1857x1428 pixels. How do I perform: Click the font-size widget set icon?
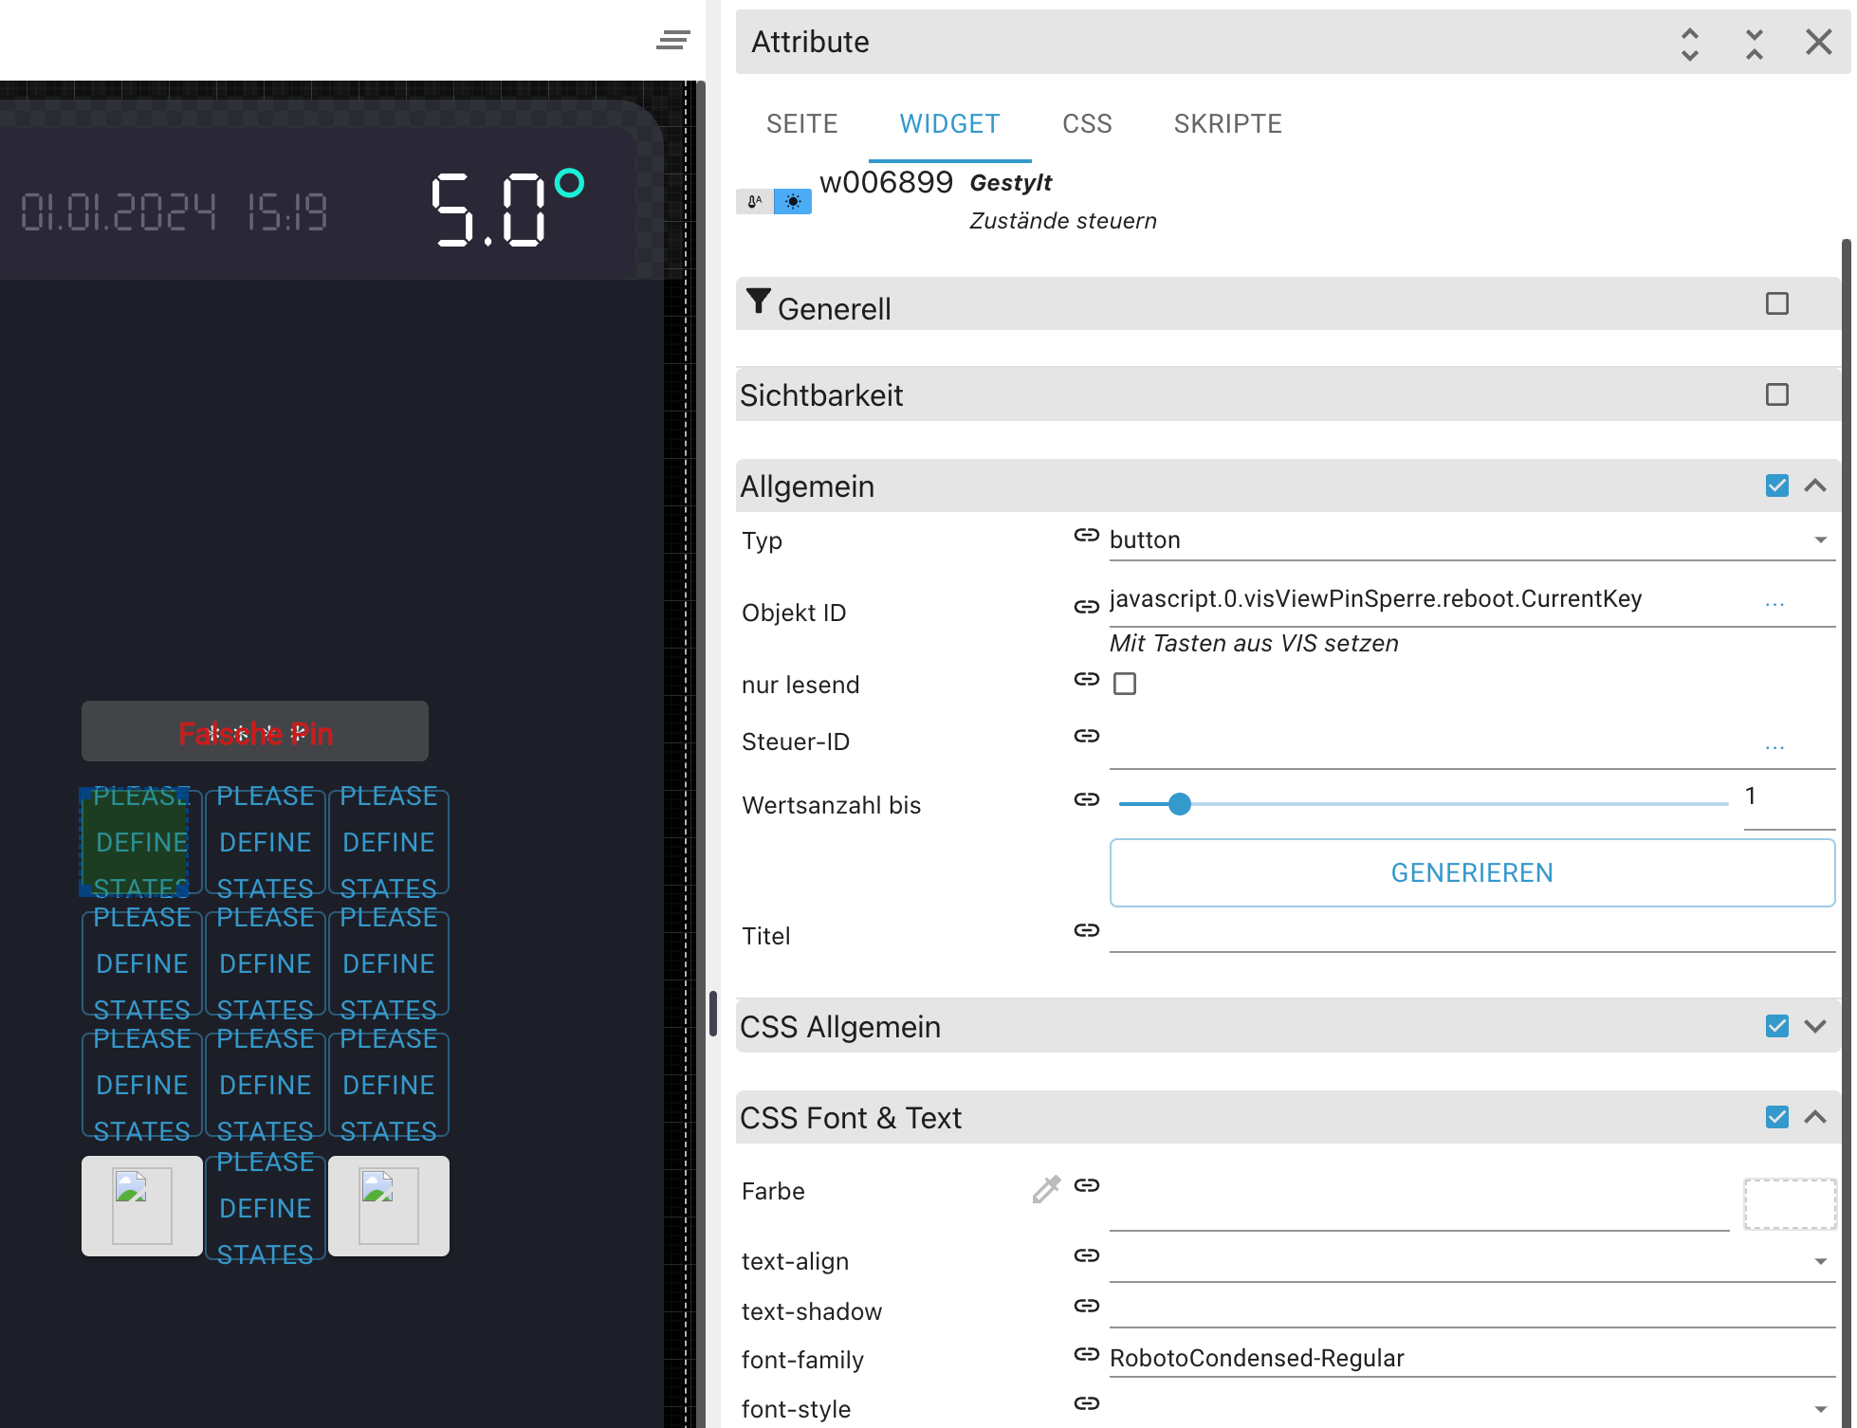coord(755,201)
